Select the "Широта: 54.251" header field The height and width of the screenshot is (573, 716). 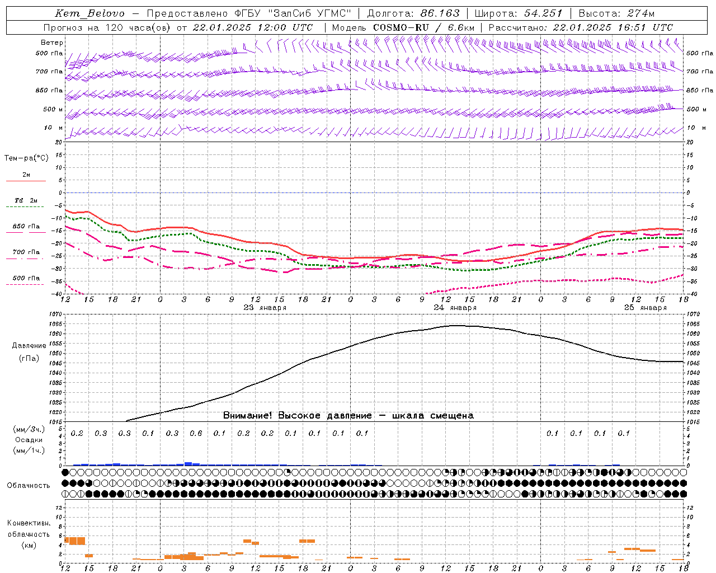(519, 13)
